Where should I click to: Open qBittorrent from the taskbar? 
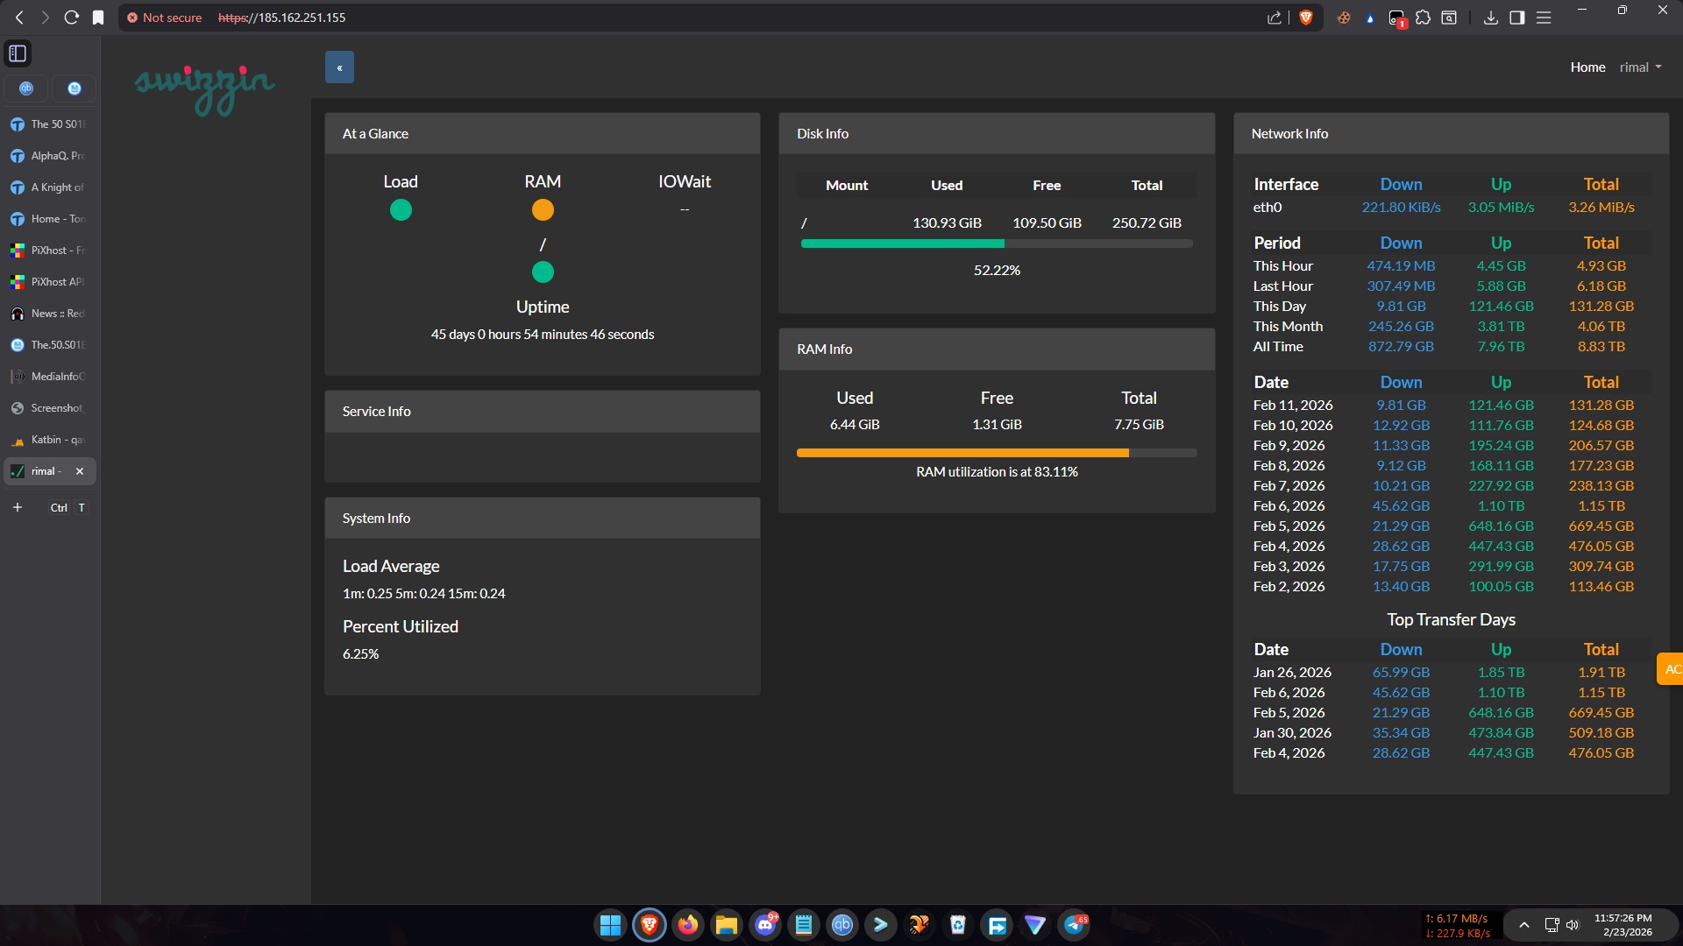pyautogui.click(x=842, y=925)
